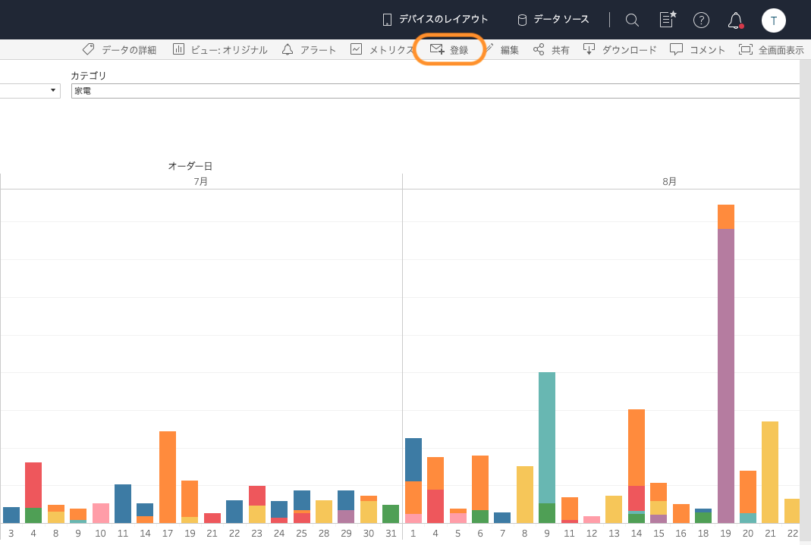Select the blue bar on July 11
The width and height of the screenshot is (811, 545).
(x=123, y=503)
